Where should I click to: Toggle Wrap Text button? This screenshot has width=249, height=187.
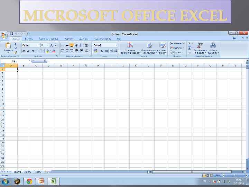[86, 45]
